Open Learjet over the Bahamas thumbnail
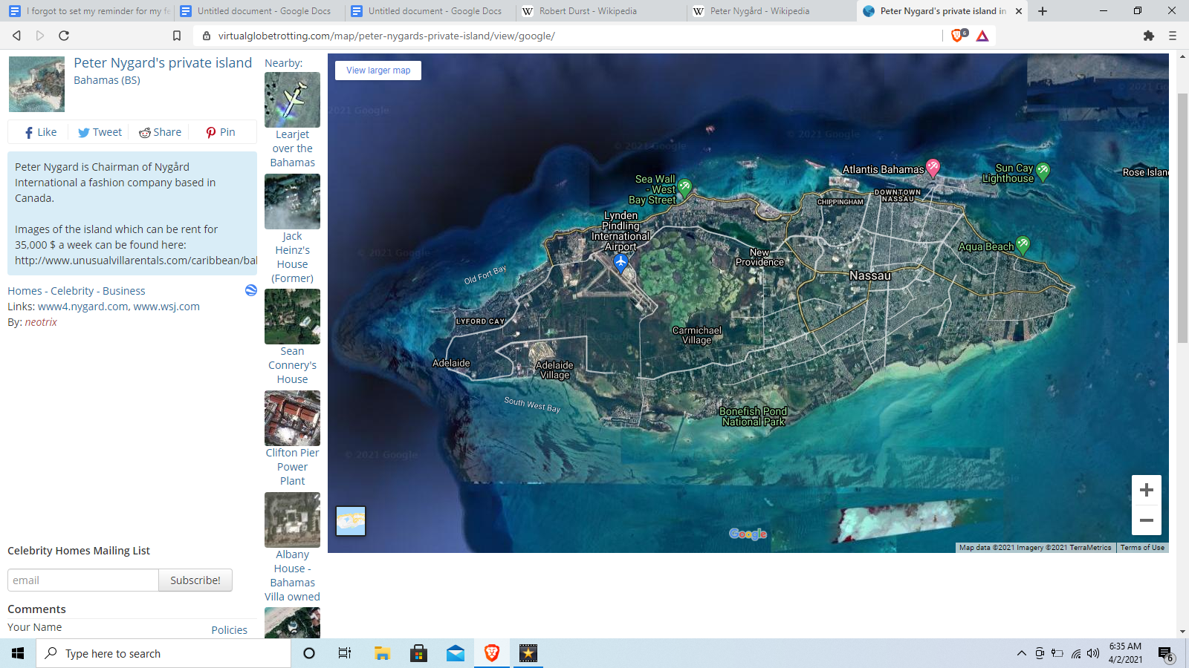This screenshot has width=1189, height=668. point(292,99)
